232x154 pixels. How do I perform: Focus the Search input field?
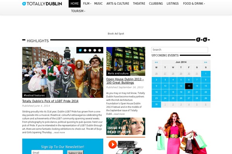click(x=179, y=50)
